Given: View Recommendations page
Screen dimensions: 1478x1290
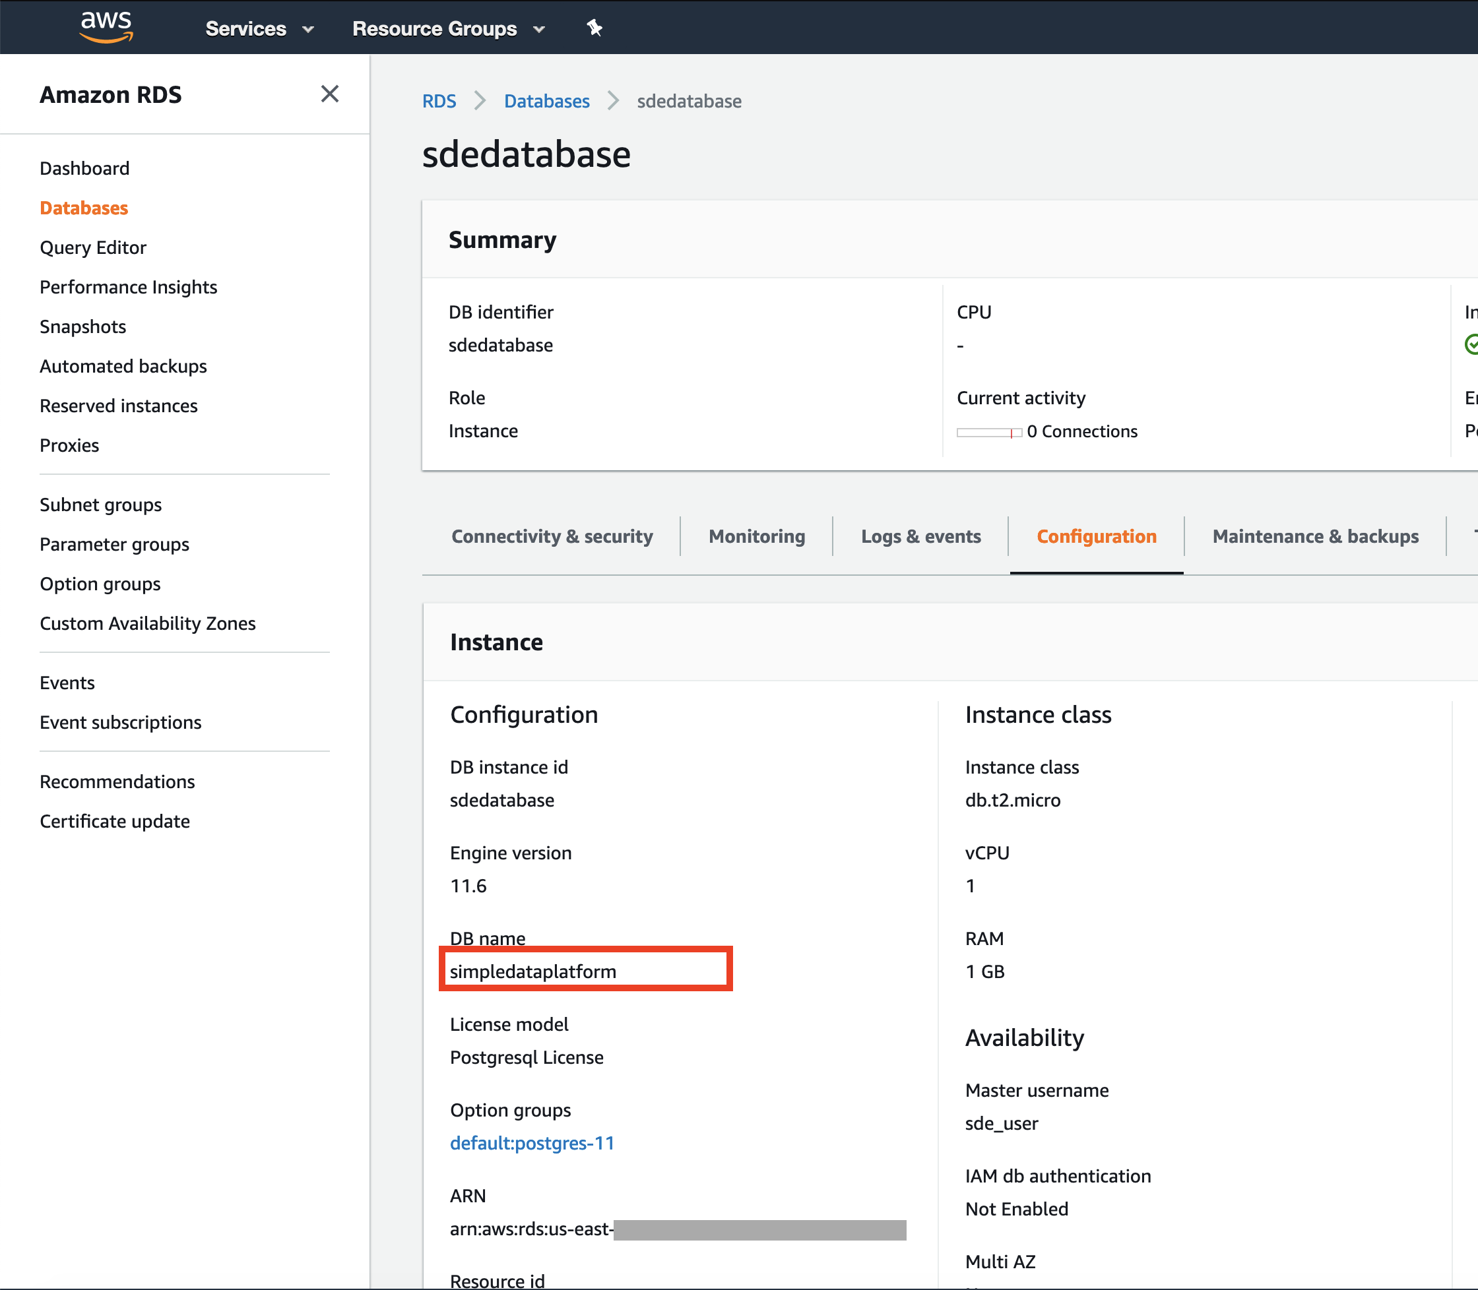Looking at the screenshot, I should pyautogui.click(x=117, y=782).
